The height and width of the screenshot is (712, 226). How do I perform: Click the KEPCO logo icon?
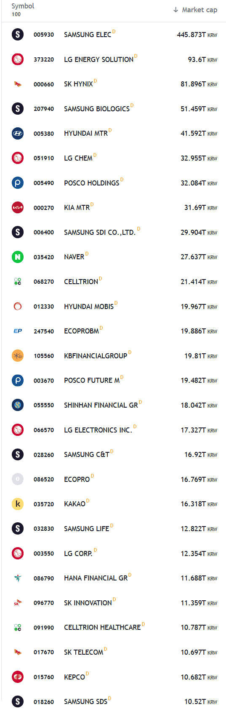pyautogui.click(x=18, y=677)
